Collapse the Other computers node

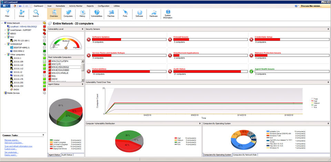[5, 55]
